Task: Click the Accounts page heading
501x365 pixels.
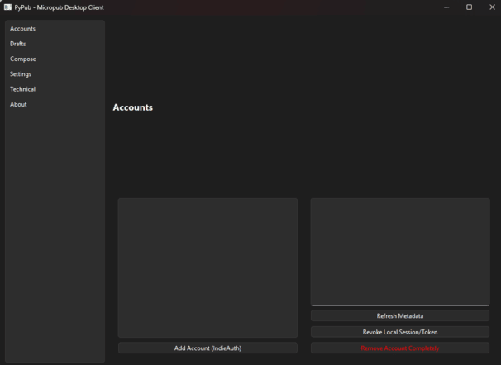Action: point(133,107)
